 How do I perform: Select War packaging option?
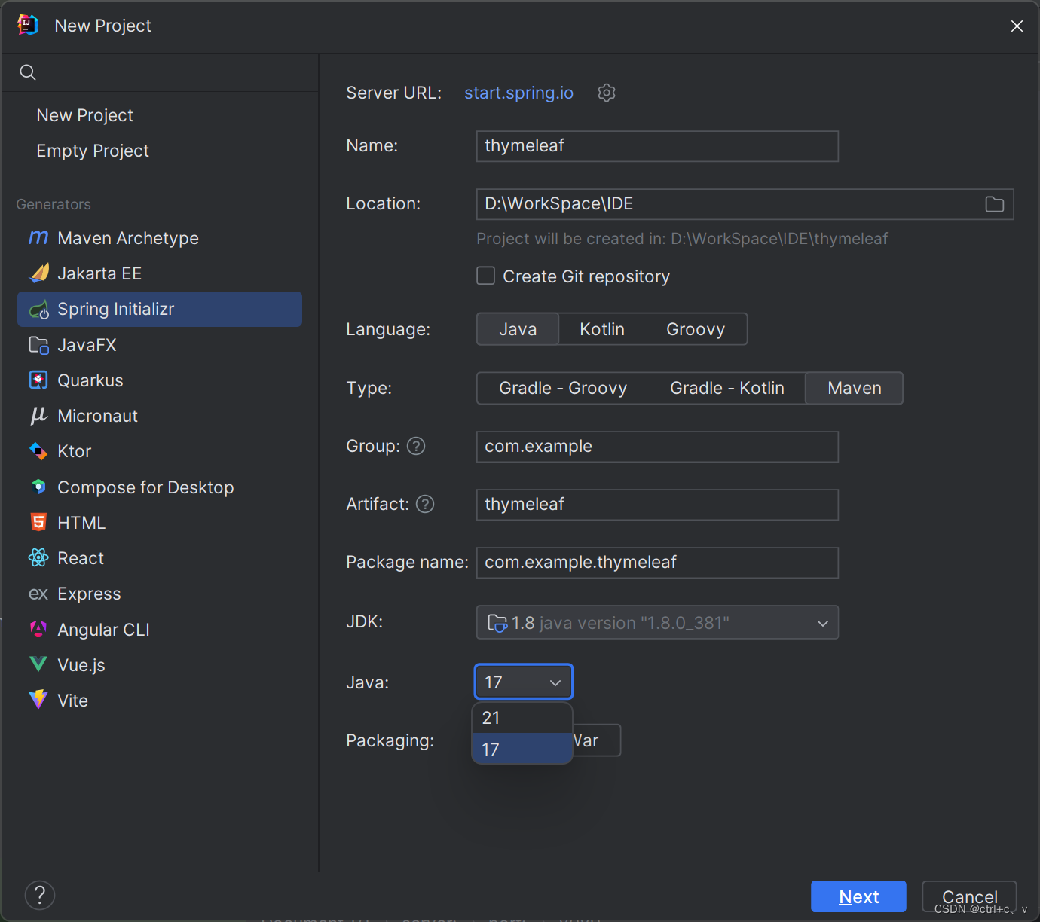(595, 740)
